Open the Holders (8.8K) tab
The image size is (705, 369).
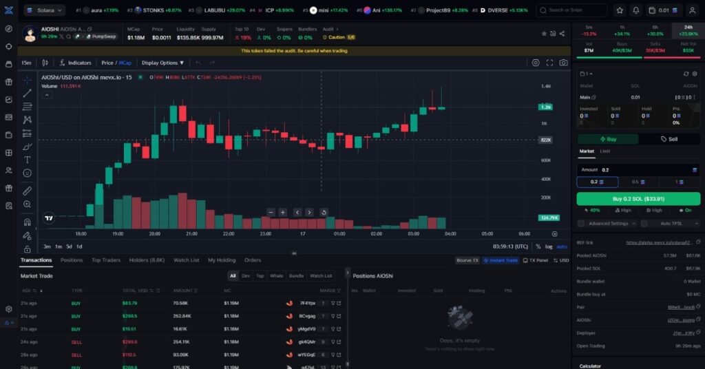147,260
